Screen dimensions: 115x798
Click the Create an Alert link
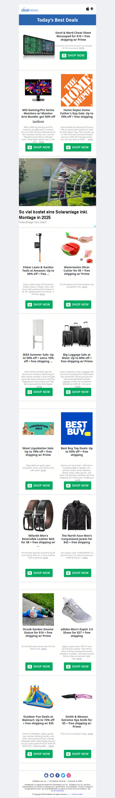click(77, 794)
